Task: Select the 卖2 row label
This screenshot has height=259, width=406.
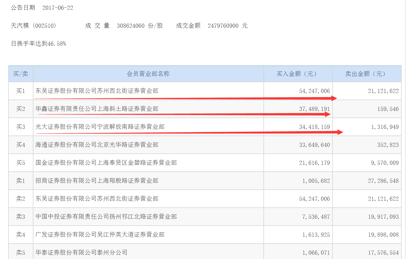Action: 21,199
